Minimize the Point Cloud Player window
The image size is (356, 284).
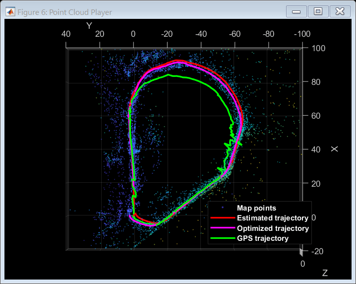coord(297,12)
